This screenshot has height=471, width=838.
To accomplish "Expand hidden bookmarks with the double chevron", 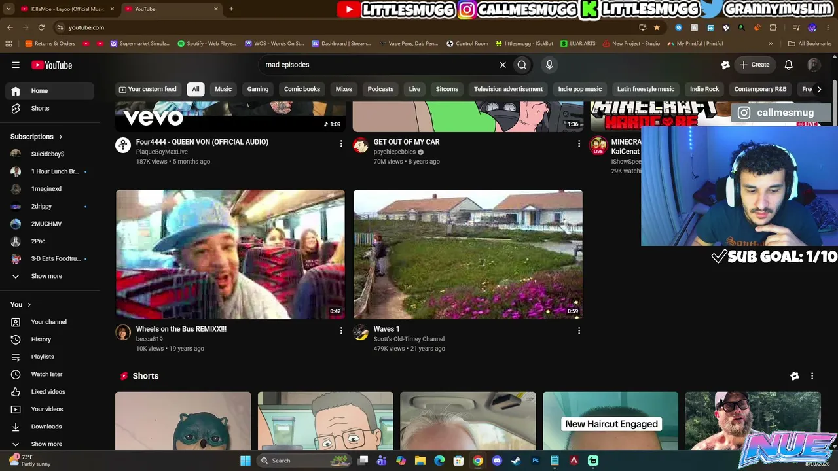I will tap(771, 44).
